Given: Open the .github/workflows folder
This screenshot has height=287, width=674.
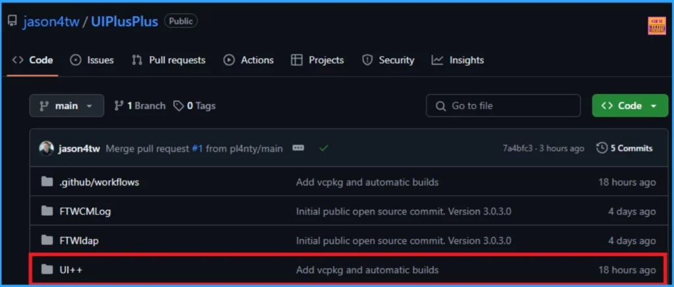Looking at the screenshot, I should [99, 182].
